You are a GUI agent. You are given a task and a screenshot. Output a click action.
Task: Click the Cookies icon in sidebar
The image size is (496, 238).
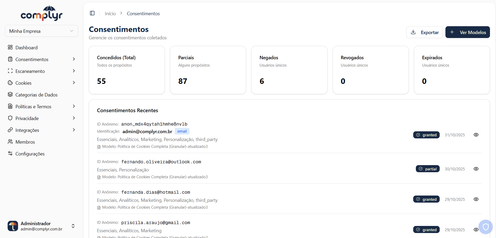point(10,83)
